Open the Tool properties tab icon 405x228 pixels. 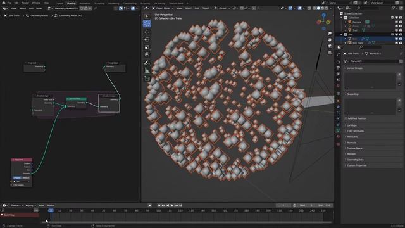coord(338,54)
